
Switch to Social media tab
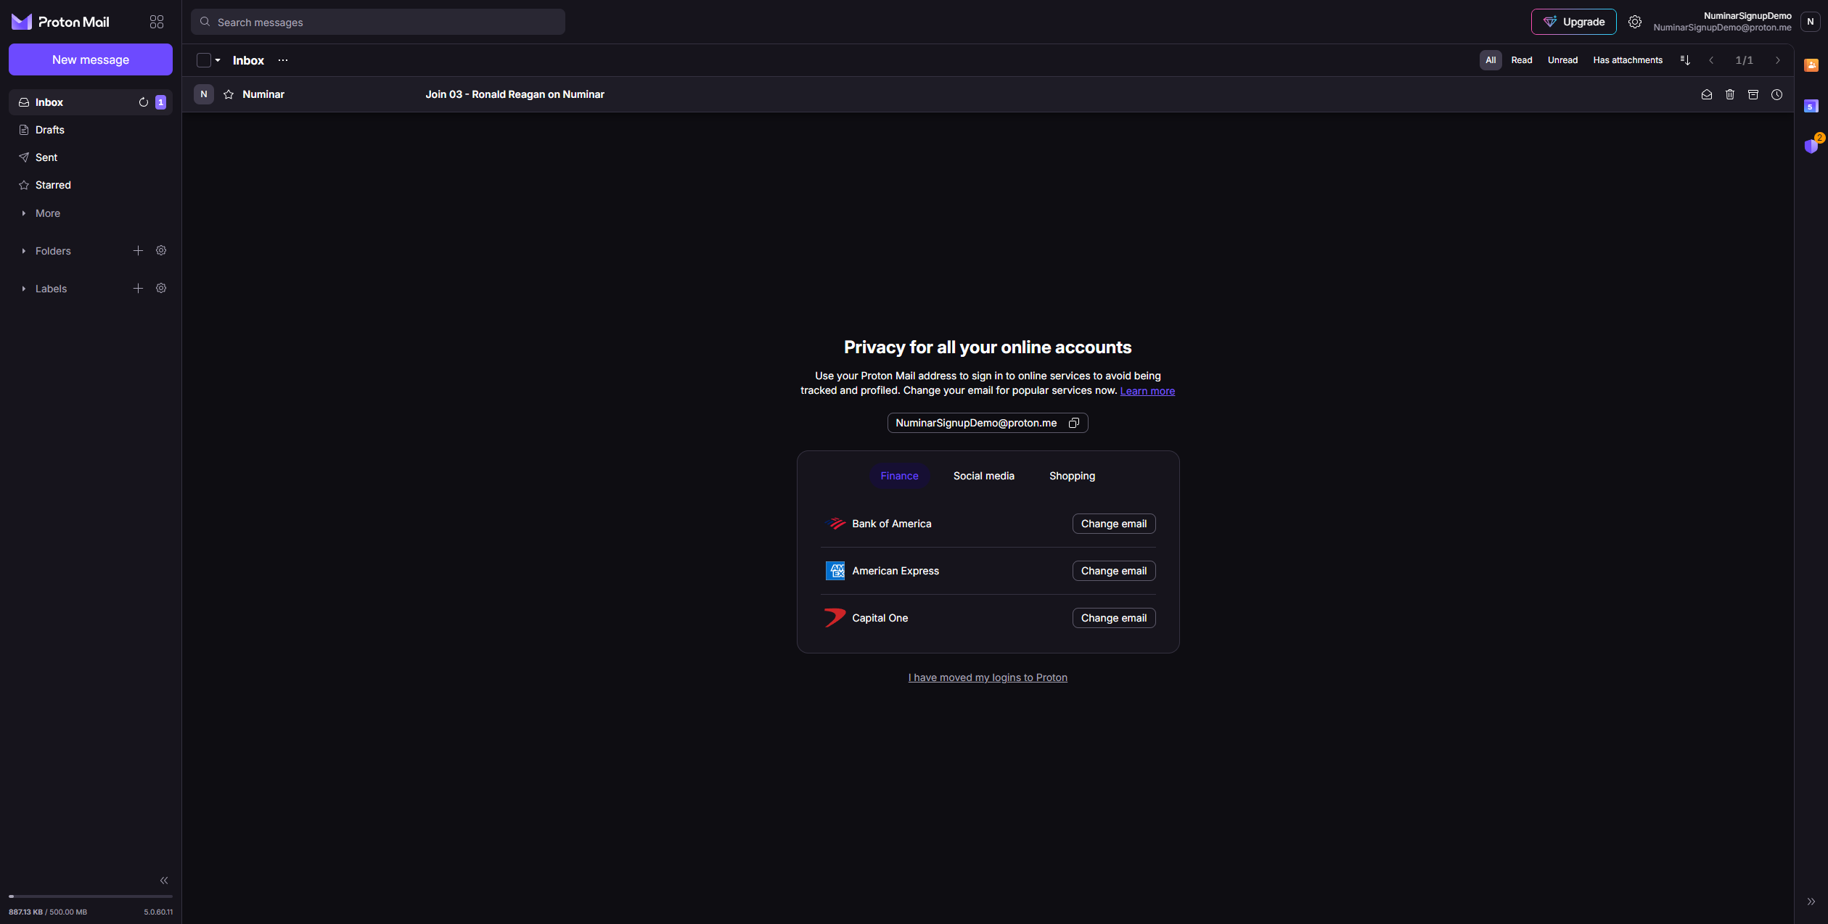pos(983,476)
